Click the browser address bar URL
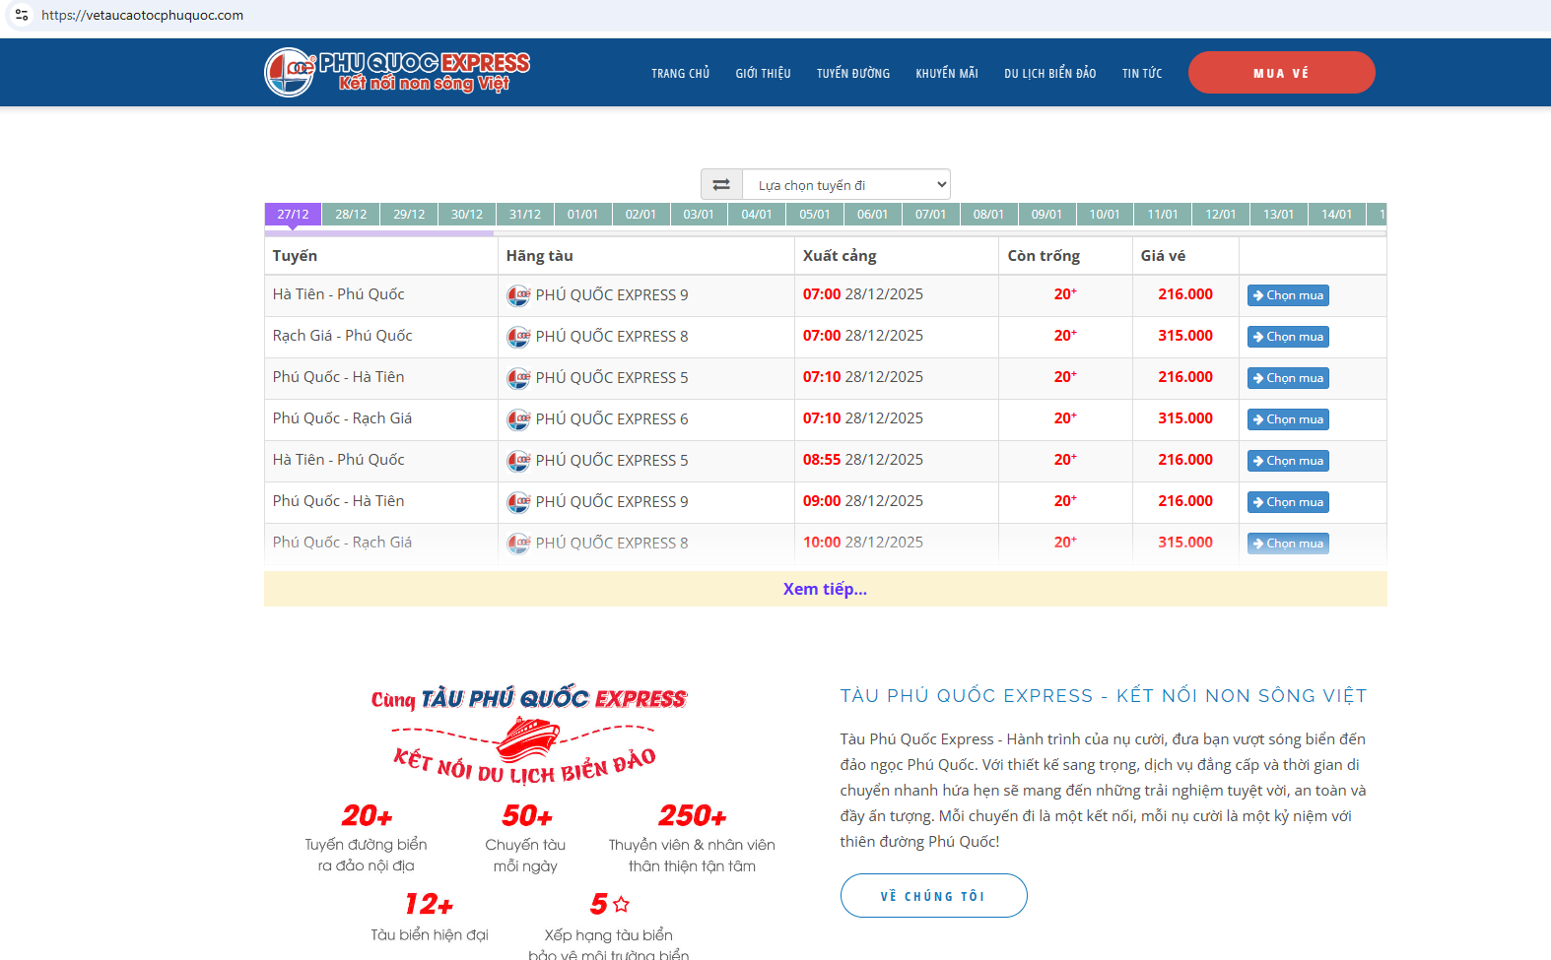Image resolution: width=1551 pixels, height=960 pixels. click(143, 15)
